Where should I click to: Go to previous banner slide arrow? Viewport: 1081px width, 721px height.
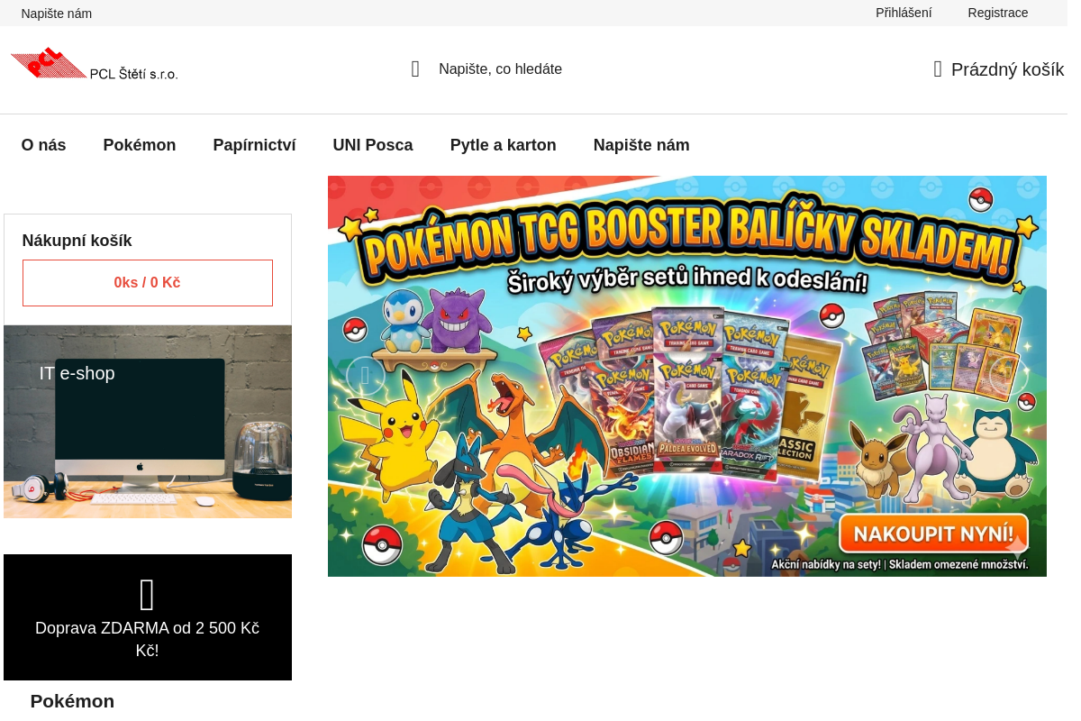[365, 376]
